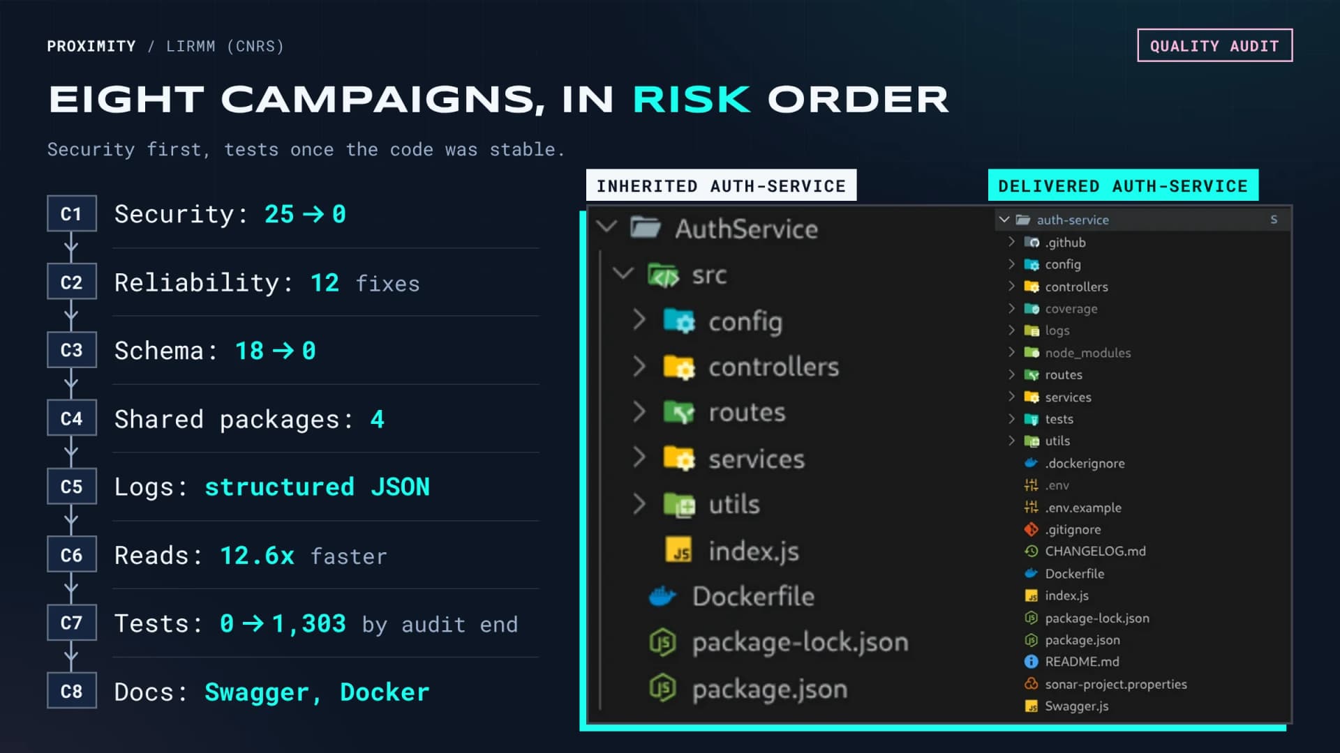Click the inherited routes folder icon

click(679, 412)
